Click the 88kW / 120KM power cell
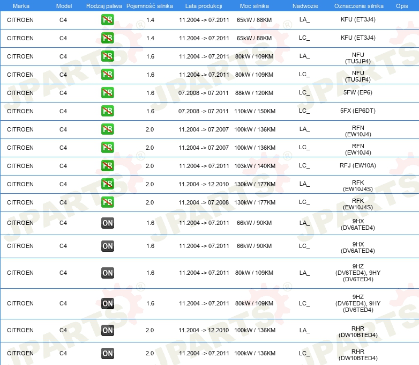Screen dimensions: 419x365 254,93
